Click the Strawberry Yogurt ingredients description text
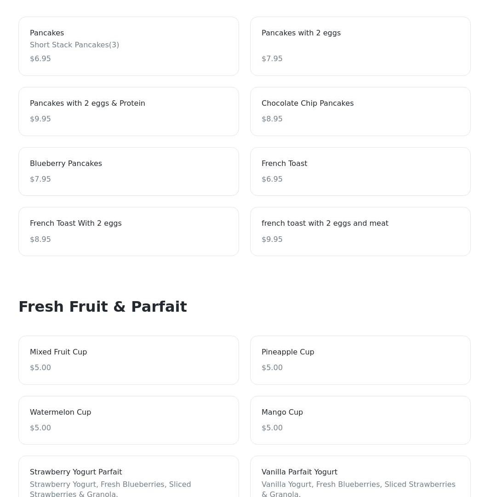 [x=110, y=489]
